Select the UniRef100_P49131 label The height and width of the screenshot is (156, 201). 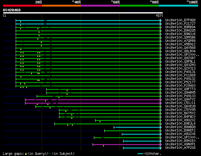[180, 72]
